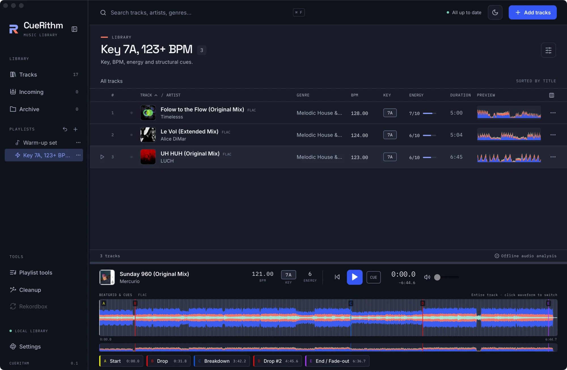Open column chooser icon in table header

click(551, 95)
